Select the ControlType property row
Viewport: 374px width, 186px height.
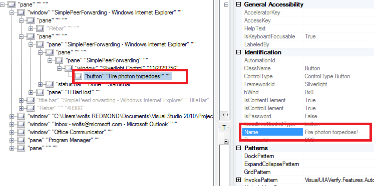click(x=308, y=76)
